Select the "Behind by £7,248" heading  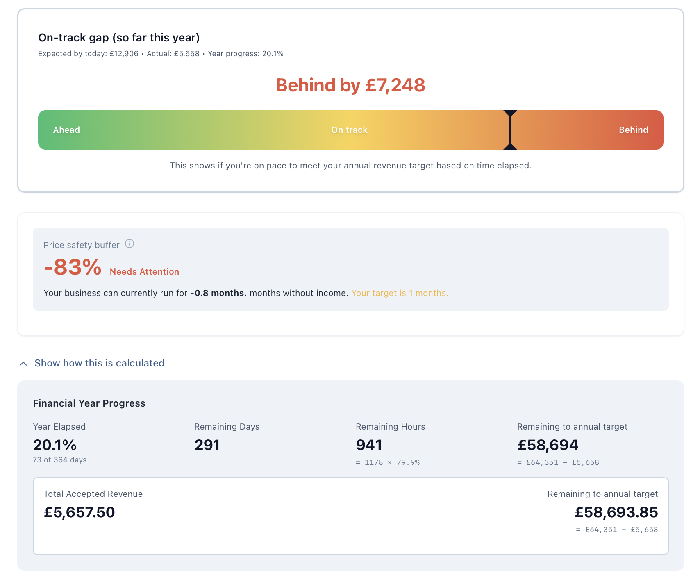(350, 85)
